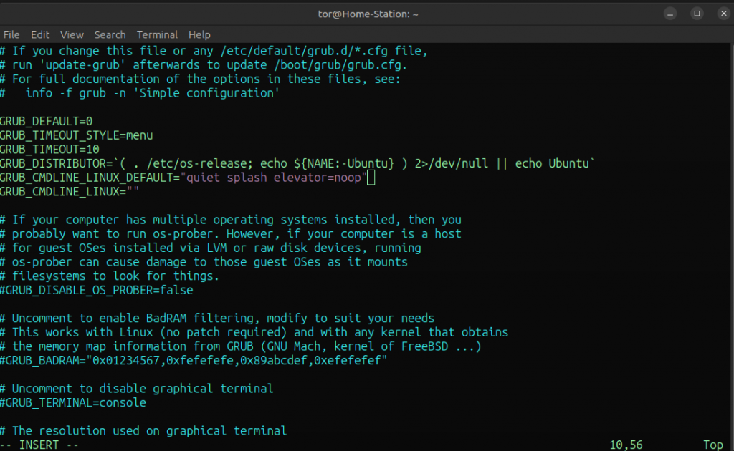This screenshot has height=451, width=734.
Task: Open the Search menu
Action: 110,34
